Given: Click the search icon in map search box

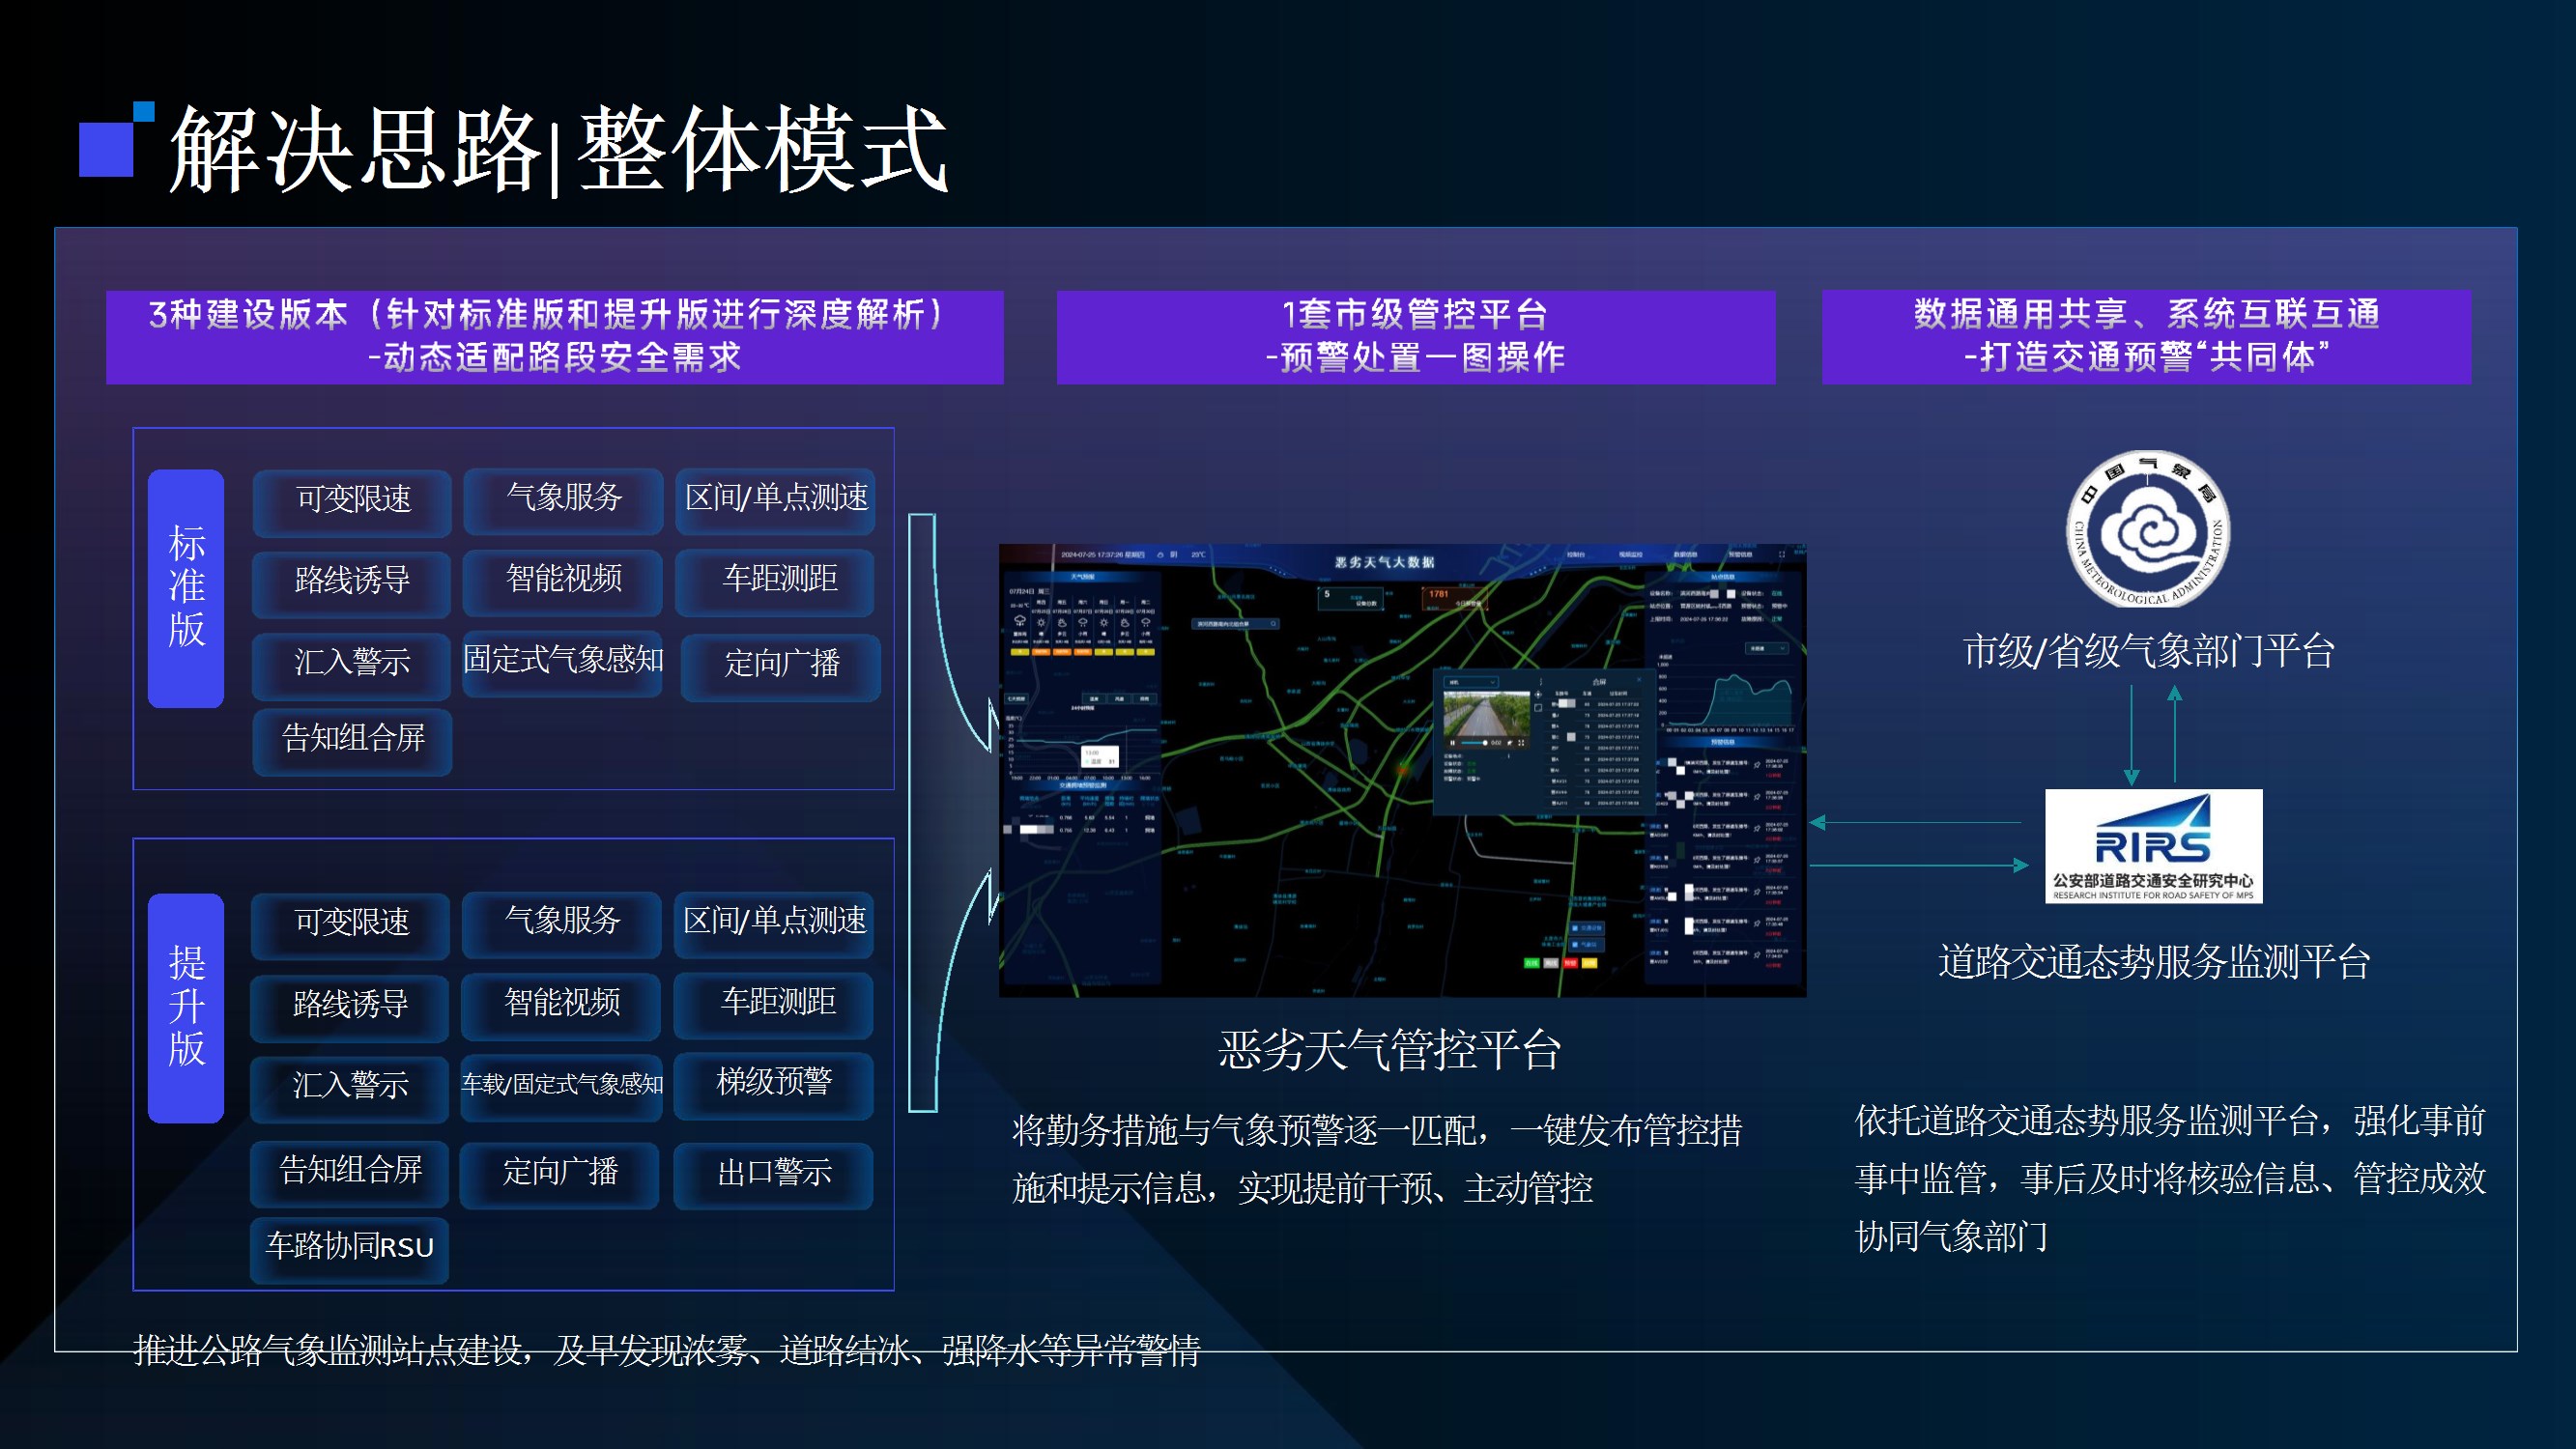Looking at the screenshot, I should [1273, 623].
